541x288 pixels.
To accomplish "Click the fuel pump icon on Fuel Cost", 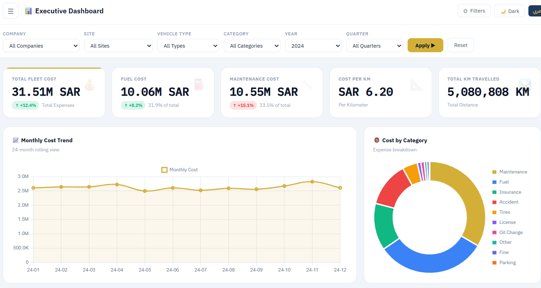I will (x=199, y=85).
